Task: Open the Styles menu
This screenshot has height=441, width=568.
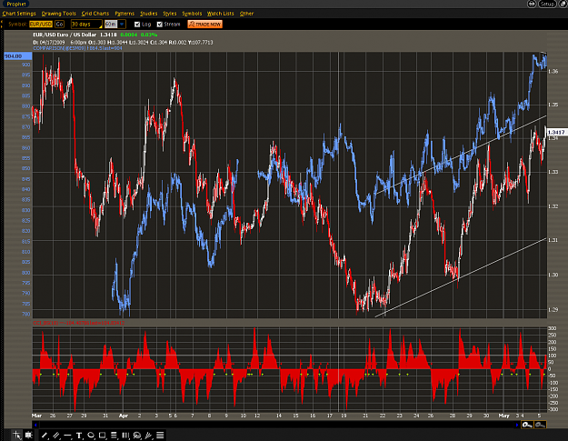Action: point(170,14)
